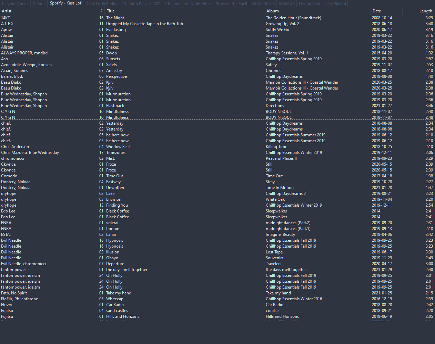Select 'bonnie' by ENRA
The width and height of the screenshot is (435, 344).
click(112, 229)
